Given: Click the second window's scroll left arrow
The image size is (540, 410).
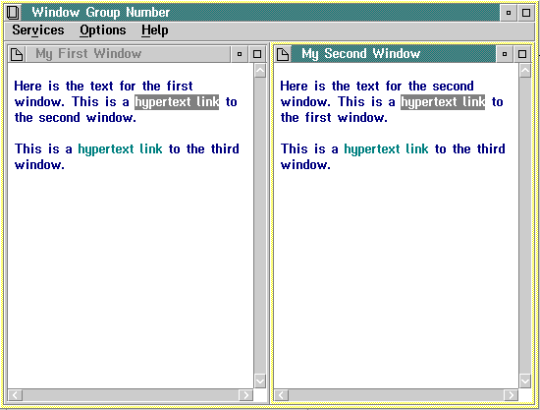Looking at the screenshot, I should (x=282, y=395).
